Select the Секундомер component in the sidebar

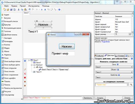pos(8,95)
